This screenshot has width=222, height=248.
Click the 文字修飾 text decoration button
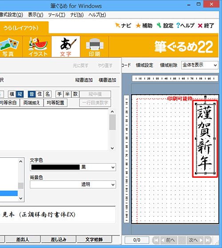(94, 240)
